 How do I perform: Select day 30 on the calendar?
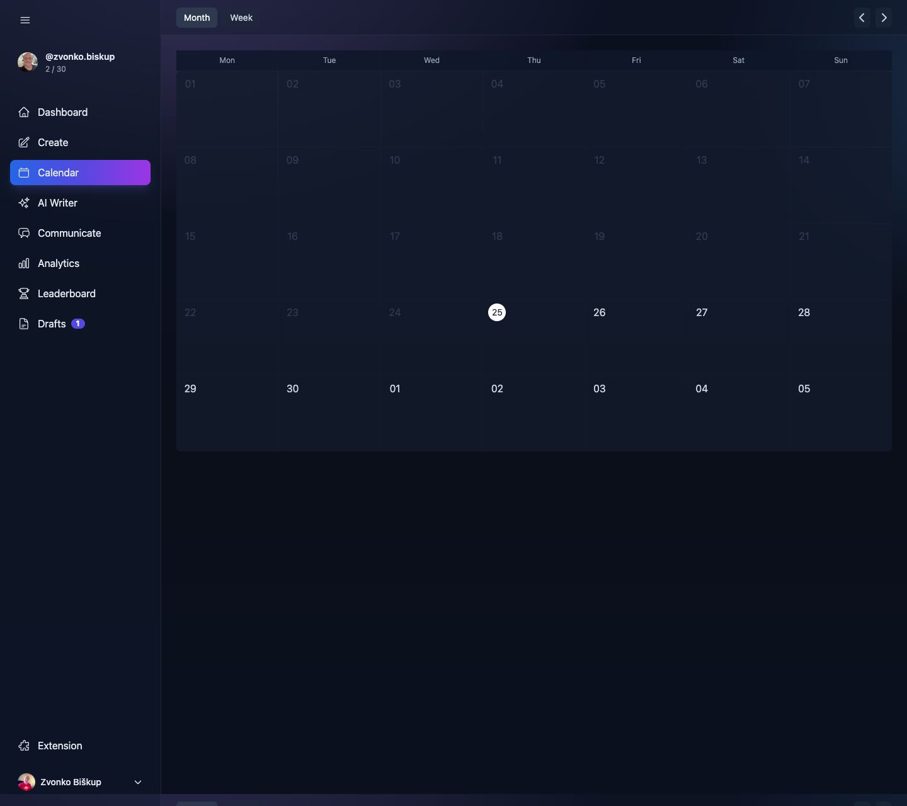(293, 389)
